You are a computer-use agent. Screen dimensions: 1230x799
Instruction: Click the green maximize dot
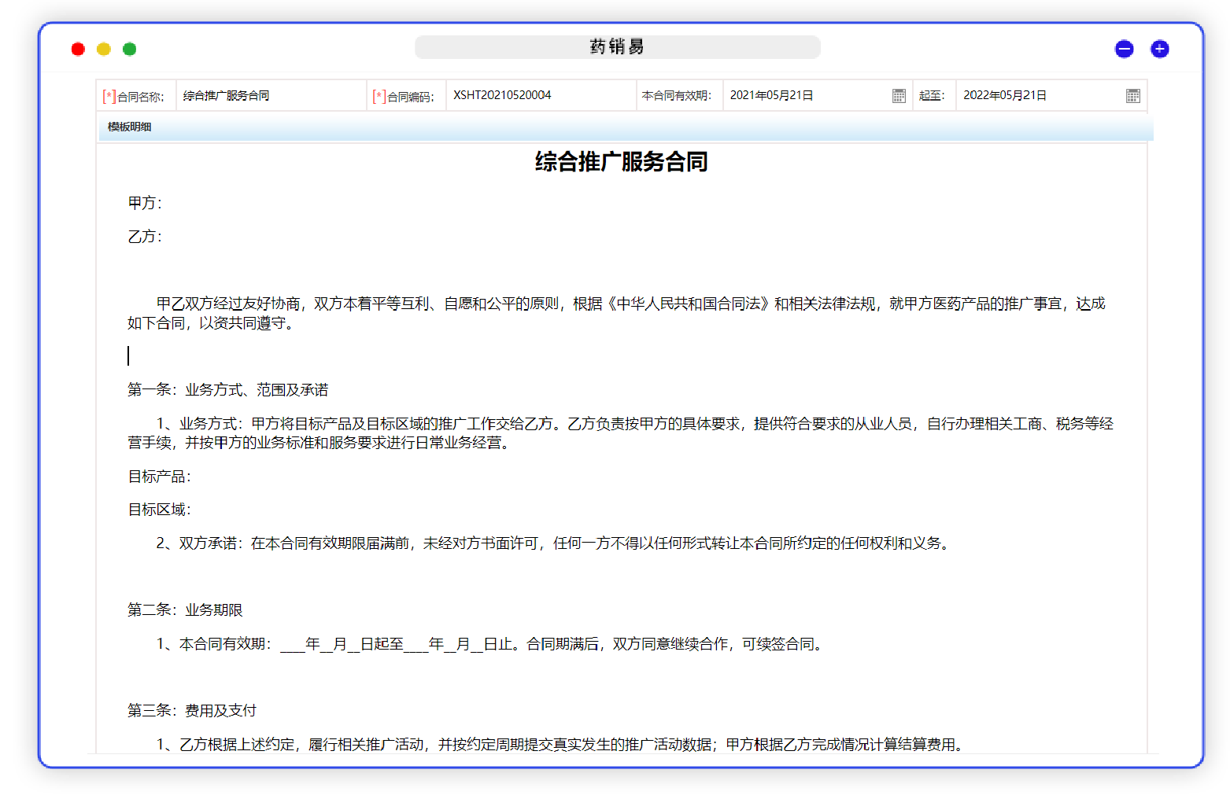[129, 49]
